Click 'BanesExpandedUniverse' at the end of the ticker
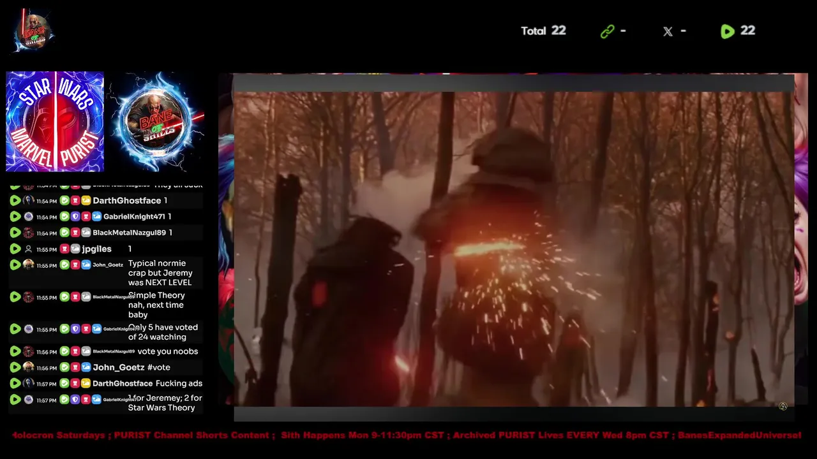This screenshot has width=817, height=459. 739,435
